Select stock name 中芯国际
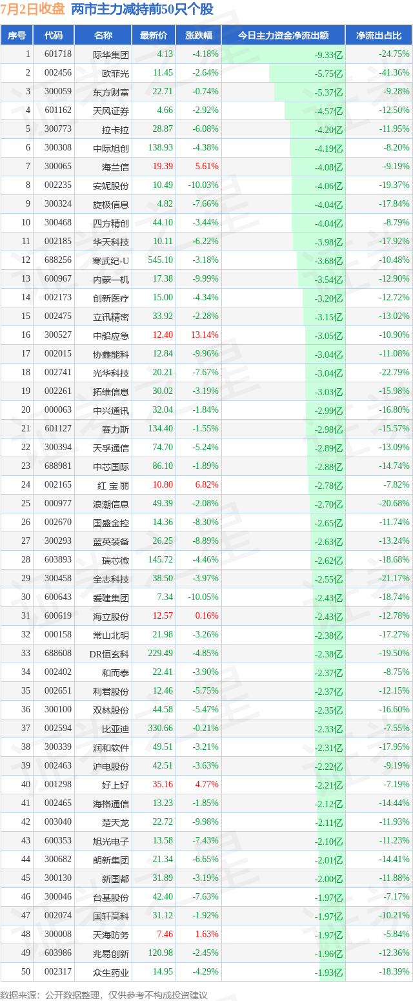This screenshot has width=413, height=1001. [x=111, y=466]
